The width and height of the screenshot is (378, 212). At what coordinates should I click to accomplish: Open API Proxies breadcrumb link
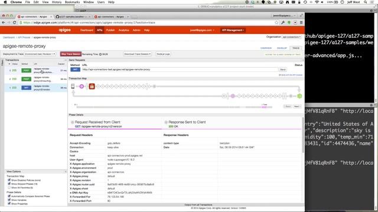point(24,38)
